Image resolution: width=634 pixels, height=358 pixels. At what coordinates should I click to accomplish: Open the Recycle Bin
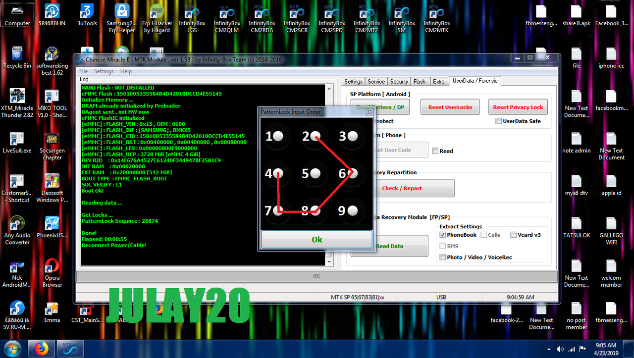(17, 57)
